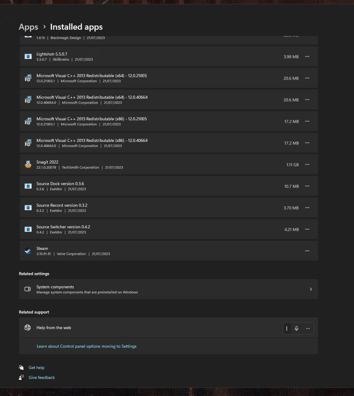Screen dimensions: 354x396
Task: Select Source Switcher version 0.4.2 text
Action: click(63, 227)
